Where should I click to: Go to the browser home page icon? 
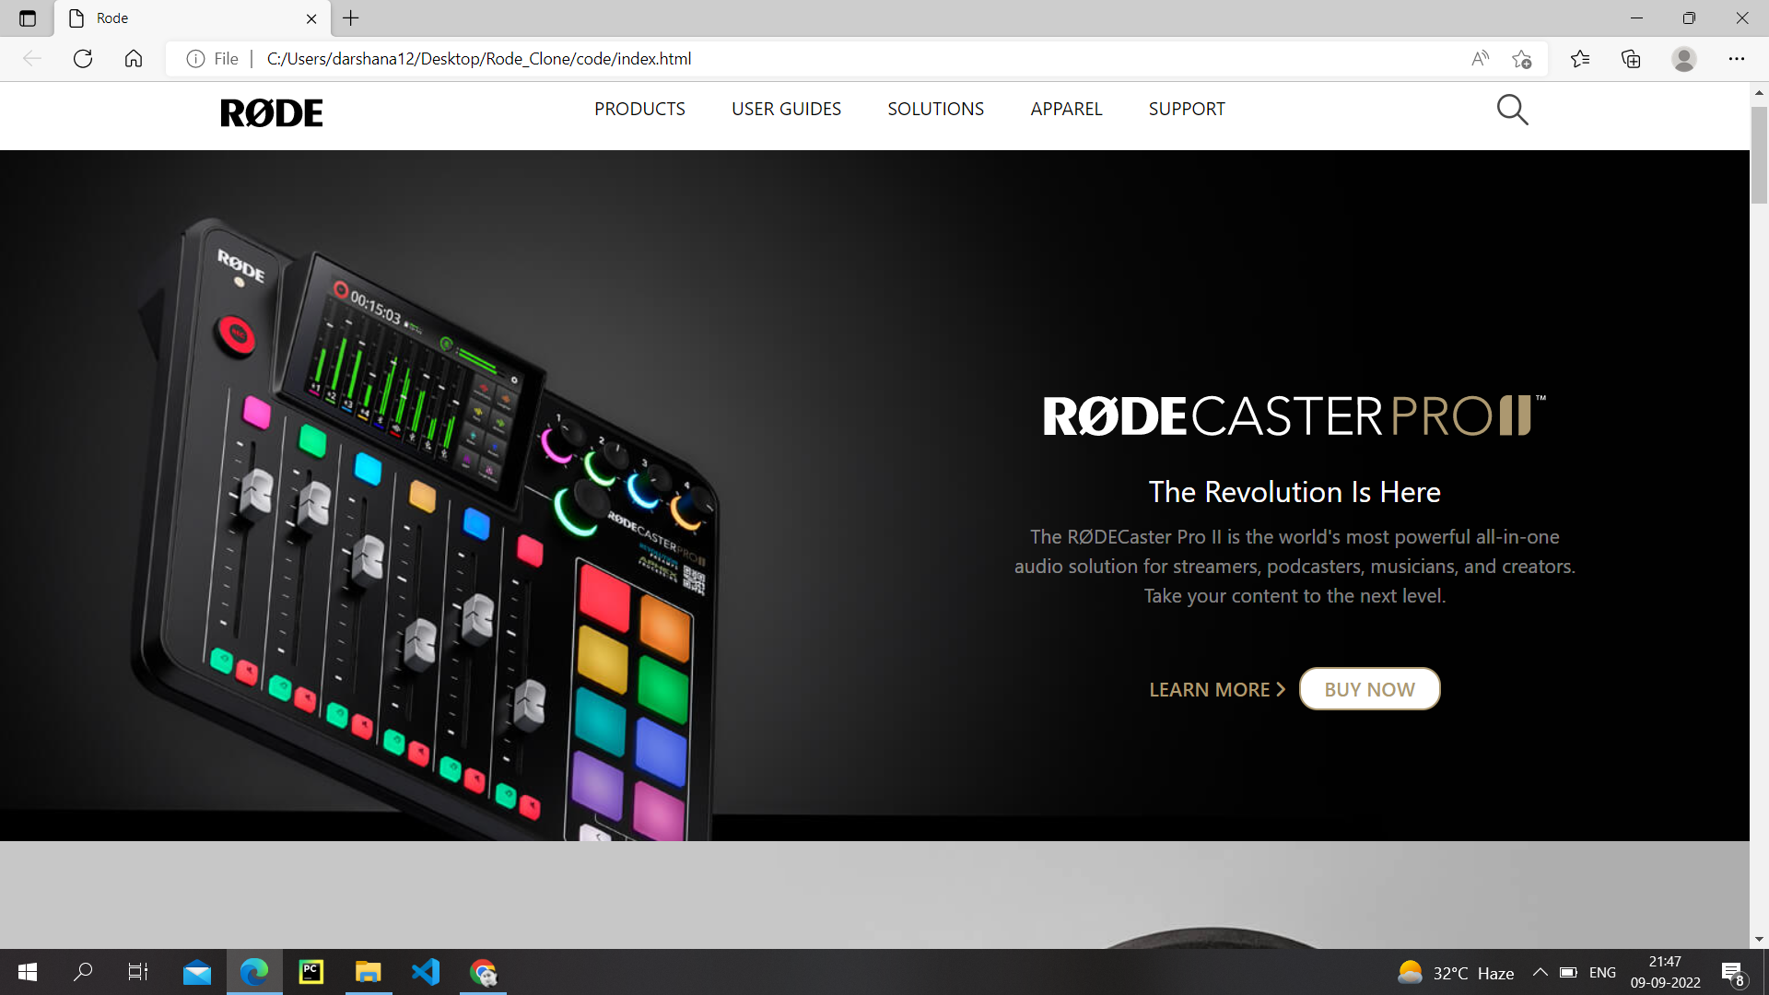coord(134,59)
